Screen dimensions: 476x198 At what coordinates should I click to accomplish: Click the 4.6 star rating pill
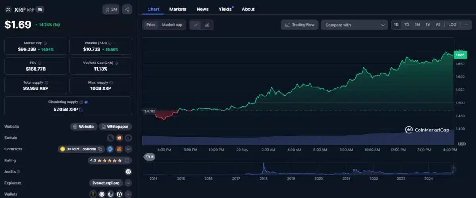pos(109,161)
